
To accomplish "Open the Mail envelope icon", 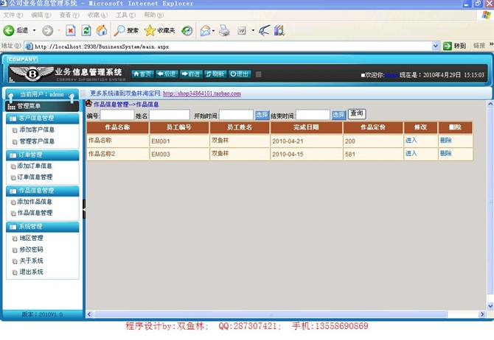I will (205, 30).
